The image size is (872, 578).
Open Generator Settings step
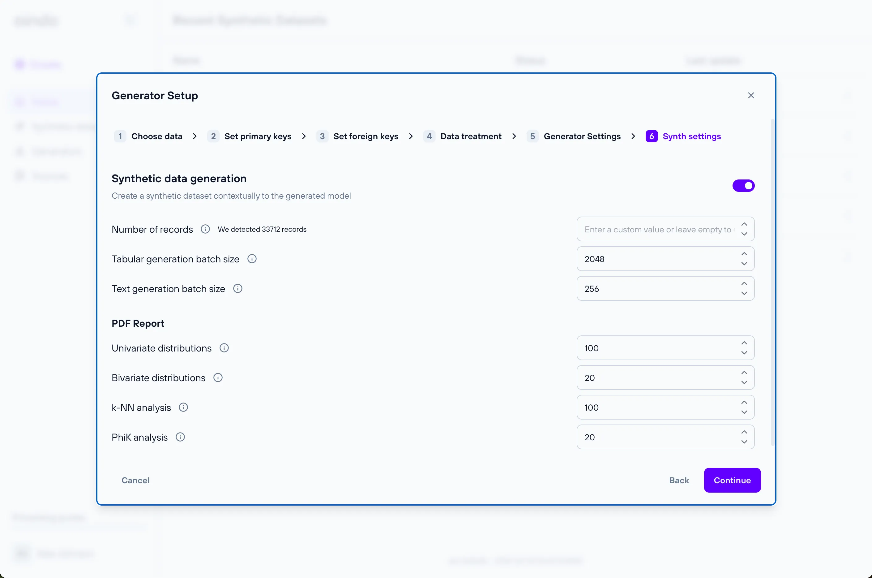point(582,136)
